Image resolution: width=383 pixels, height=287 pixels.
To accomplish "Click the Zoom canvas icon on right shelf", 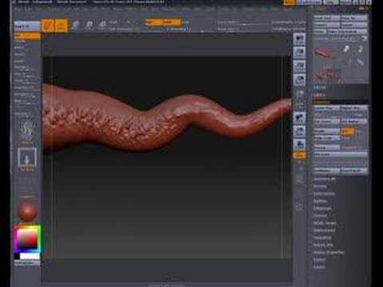I will 300,53.
